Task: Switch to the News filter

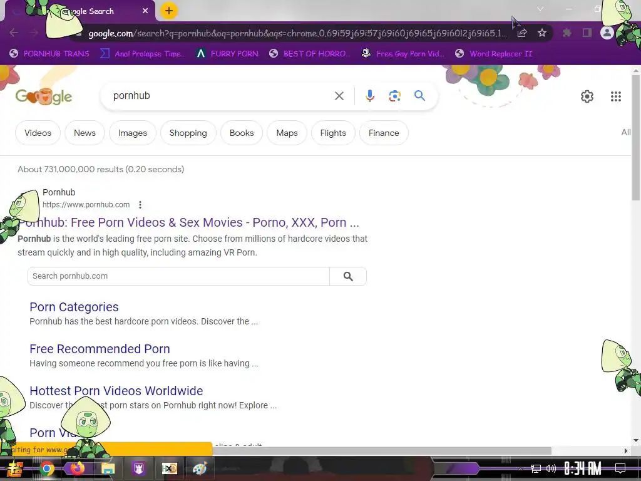Action: pos(85,133)
